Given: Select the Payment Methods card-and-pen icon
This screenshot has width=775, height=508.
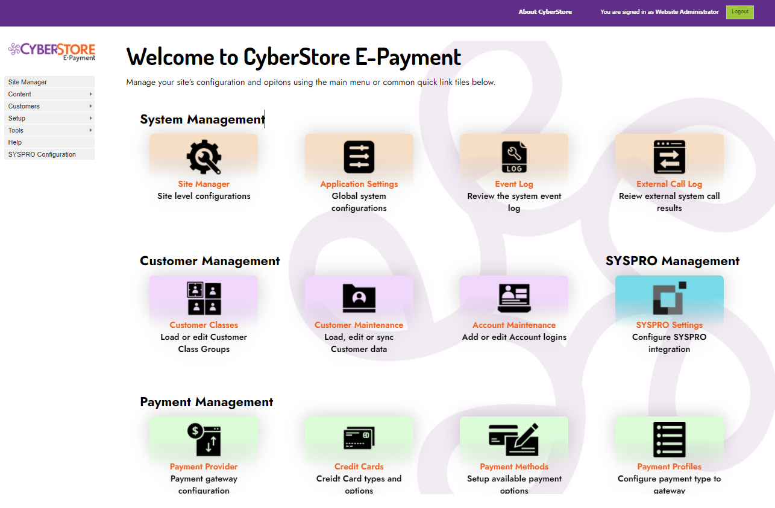Looking at the screenshot, I should tap(513, 439).
